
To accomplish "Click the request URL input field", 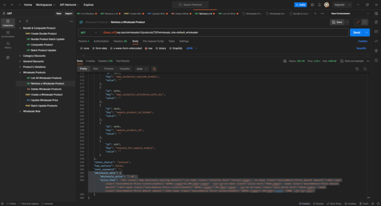I will tap(225, 32).
